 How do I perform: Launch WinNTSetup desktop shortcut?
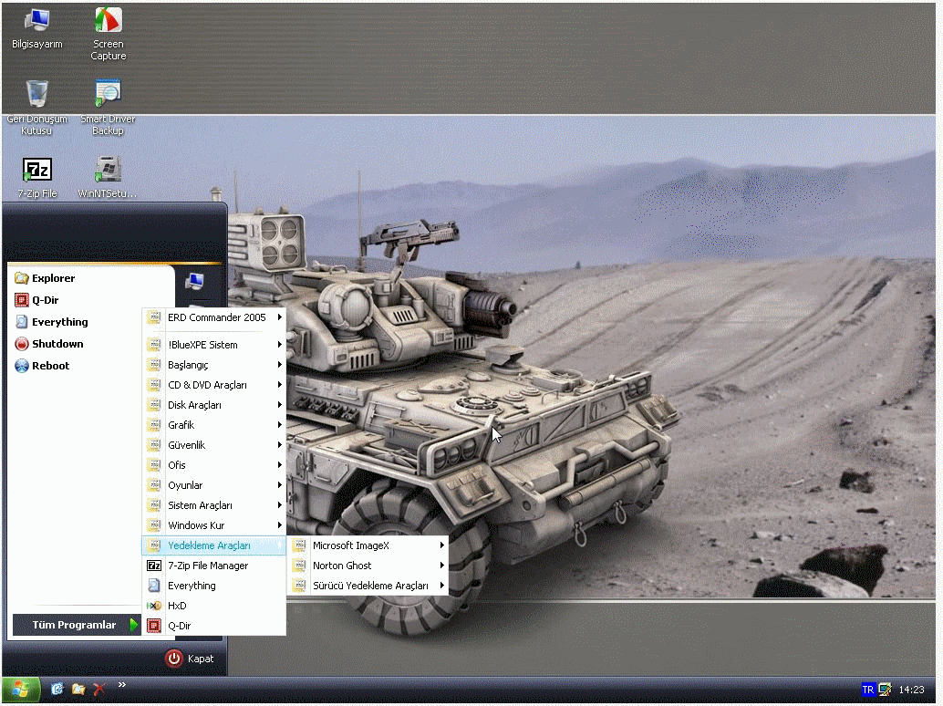click(x=108, y=178)
